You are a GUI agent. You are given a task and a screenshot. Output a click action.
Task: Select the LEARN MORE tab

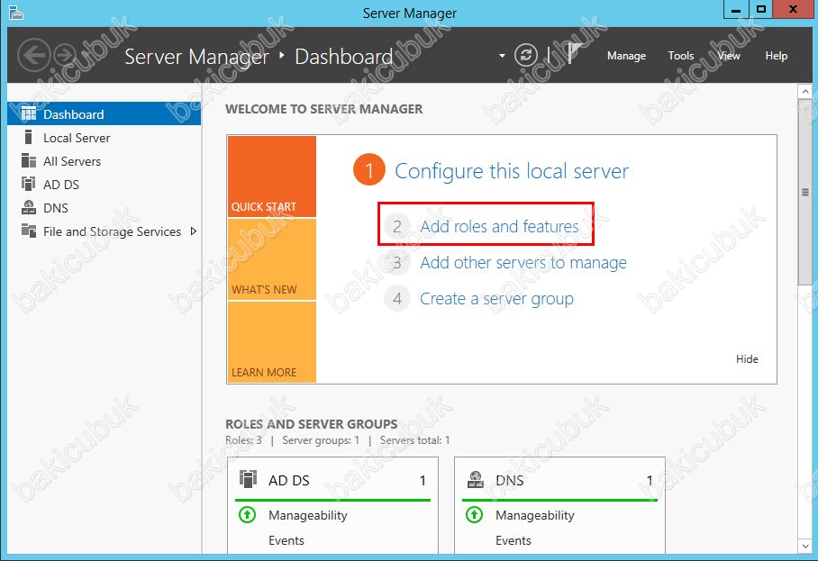[272, 342]
